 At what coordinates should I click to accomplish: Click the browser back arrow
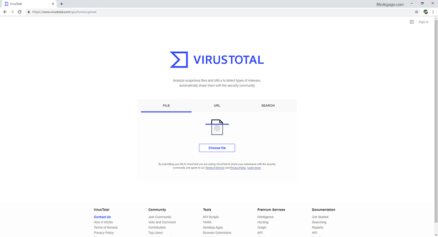5,12
